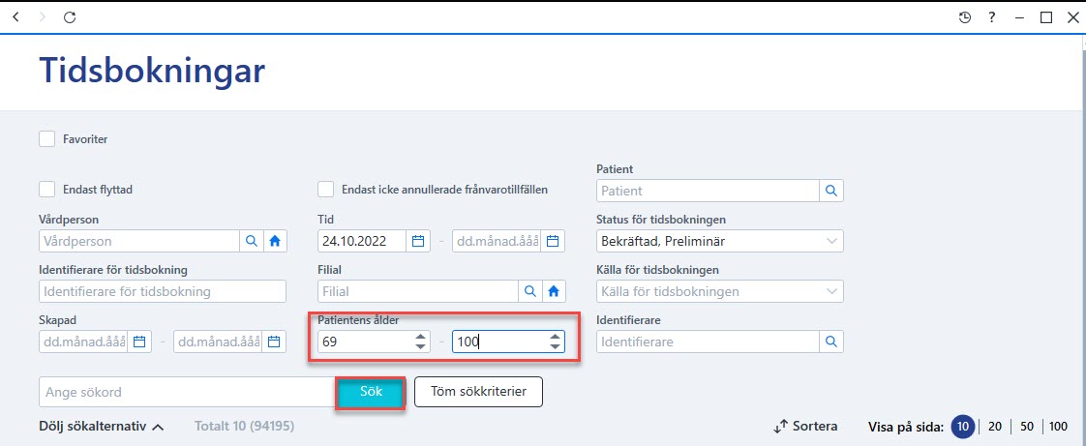Click the home icon beside Filial

554,291
